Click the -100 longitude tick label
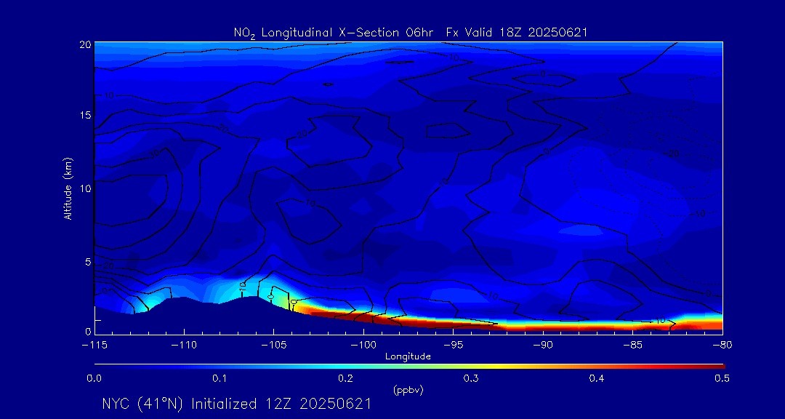785x419 pixels. click(x=363, y=346)
